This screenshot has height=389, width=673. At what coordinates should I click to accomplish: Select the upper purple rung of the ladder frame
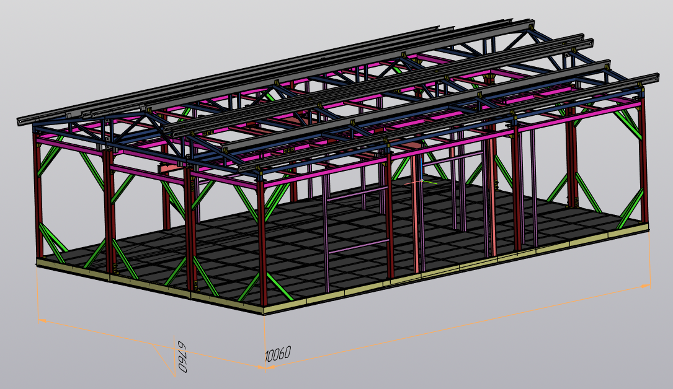[x=356, y=193]
